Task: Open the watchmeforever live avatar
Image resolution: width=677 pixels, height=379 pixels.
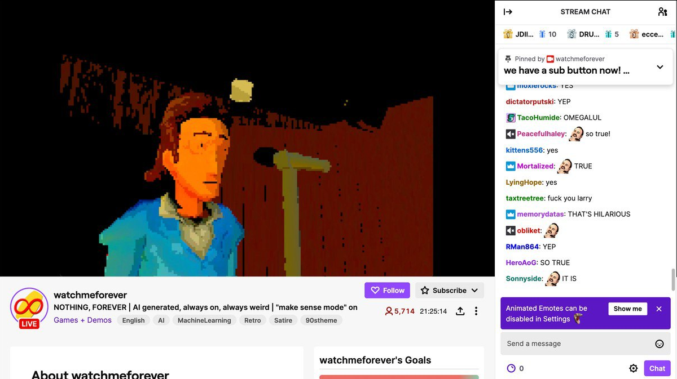Action: (29, 308)
